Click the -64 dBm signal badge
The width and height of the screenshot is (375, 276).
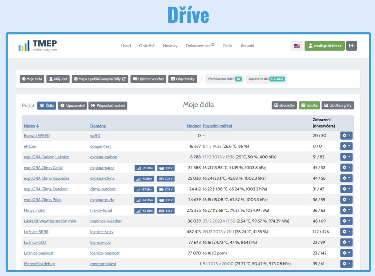click(144, 200)
